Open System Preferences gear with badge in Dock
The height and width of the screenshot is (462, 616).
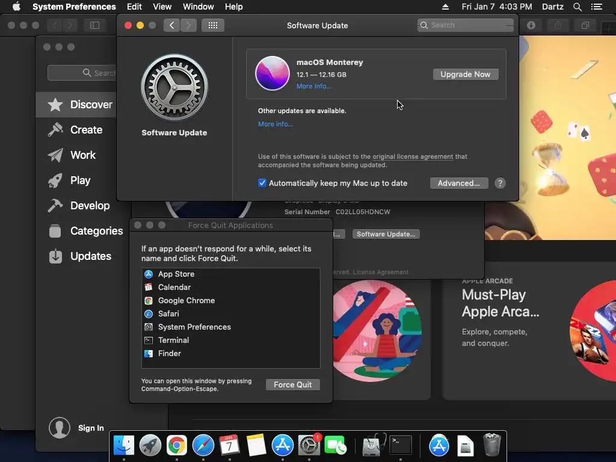click(309, 446)
